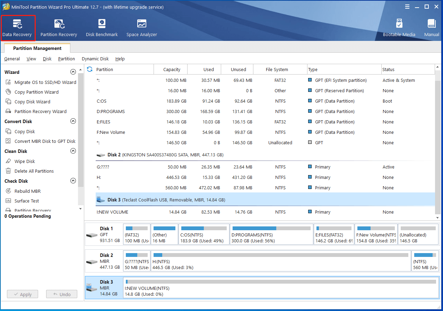Open the Data Recovery tool

click(x=17, y=28)
